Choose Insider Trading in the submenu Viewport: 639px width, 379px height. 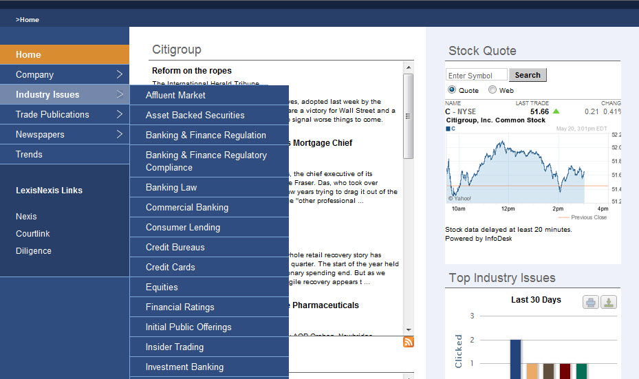click(175, 347)
